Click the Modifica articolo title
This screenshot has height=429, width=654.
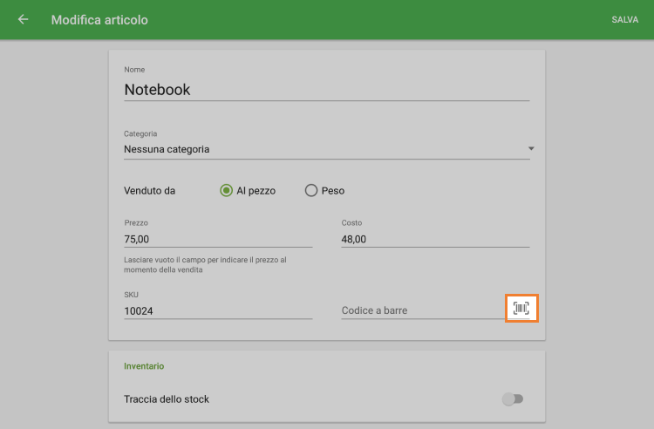[99, 19]
